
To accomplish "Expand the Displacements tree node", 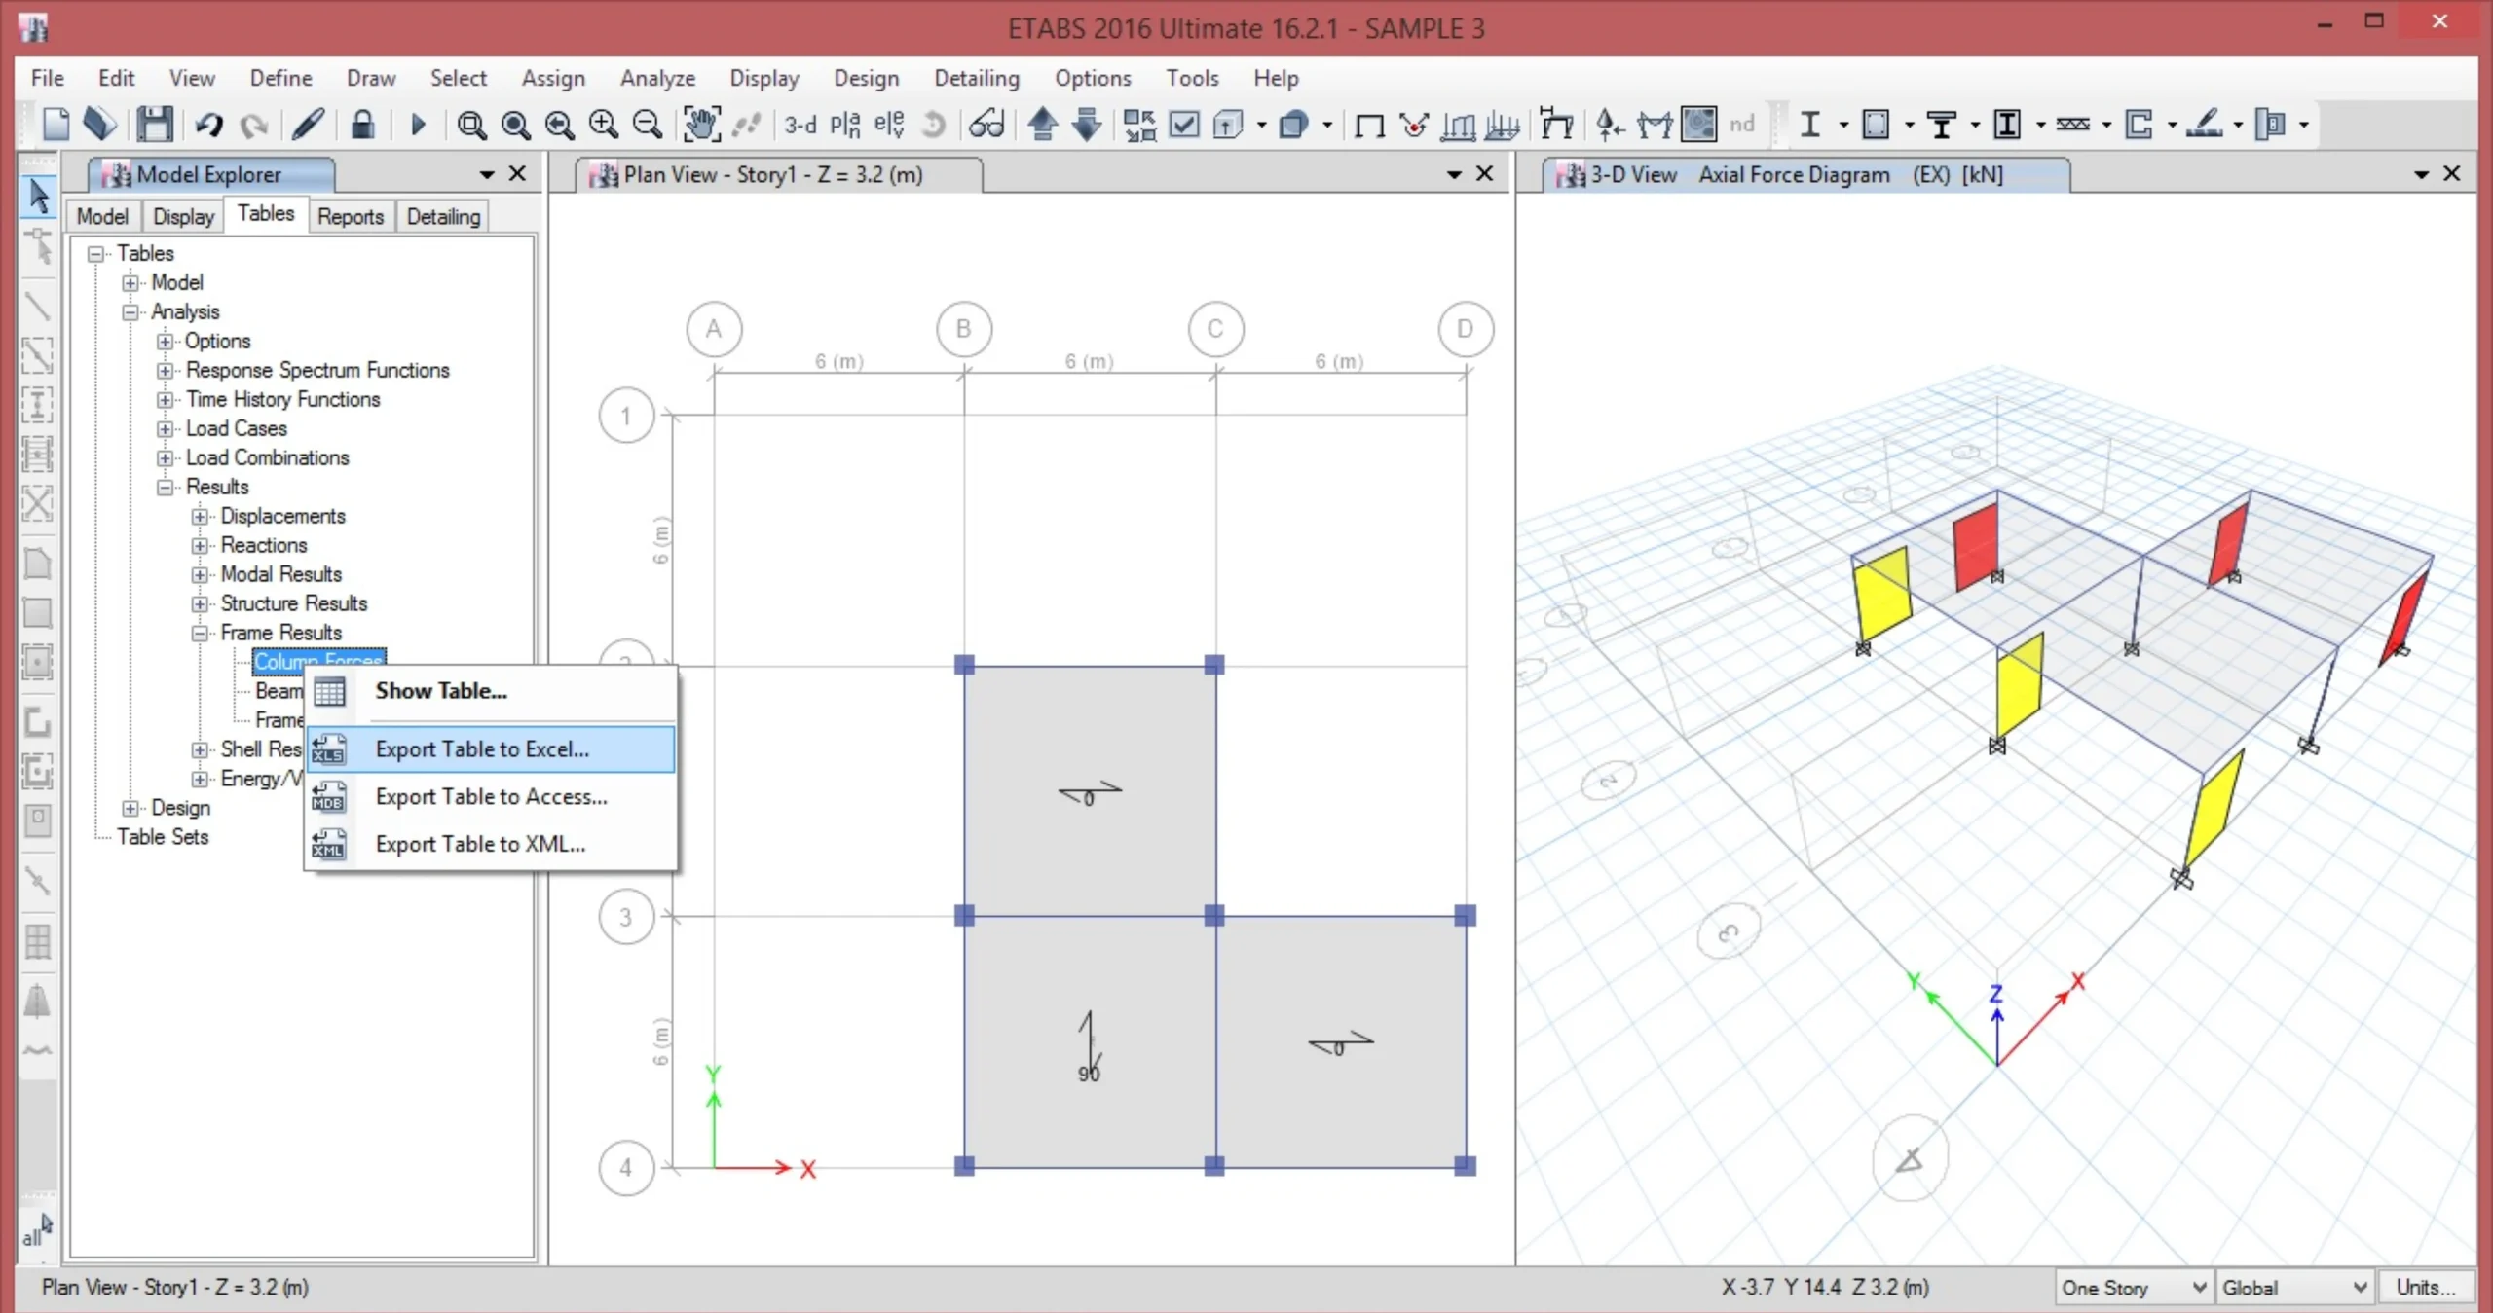I will (200, 516).
